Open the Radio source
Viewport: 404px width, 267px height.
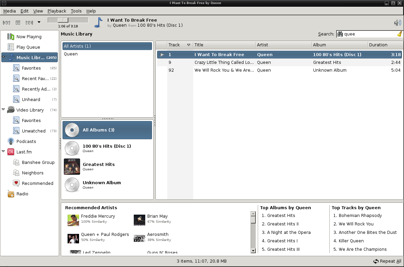pyautogui.click(x=29, y=194)
